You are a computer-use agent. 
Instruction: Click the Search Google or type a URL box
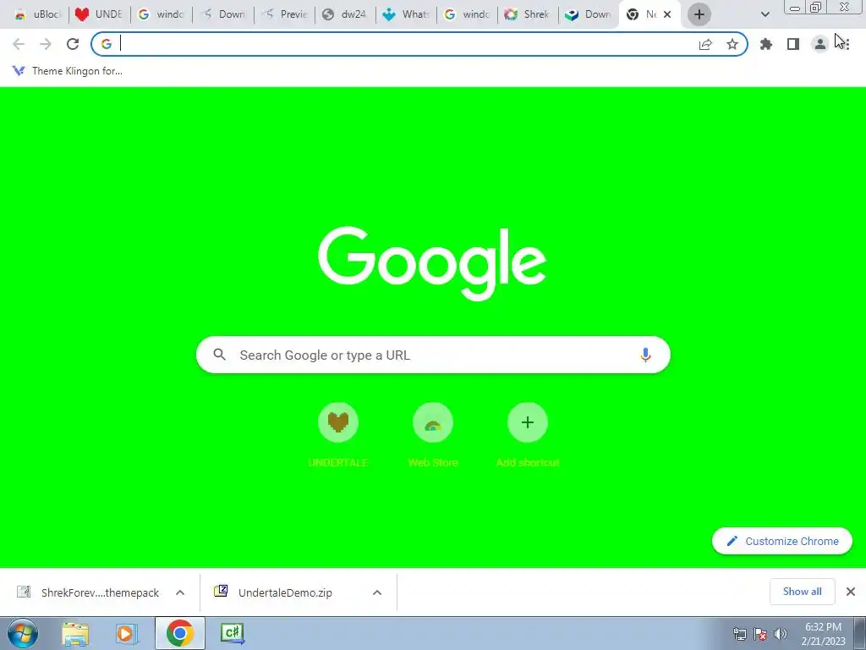[433, 355]
